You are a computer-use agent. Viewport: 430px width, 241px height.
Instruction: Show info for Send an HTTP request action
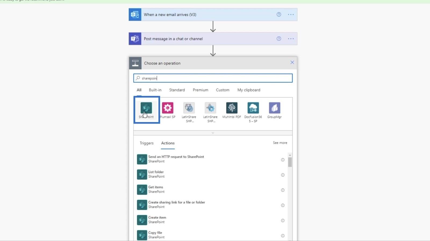click(283, 160)
